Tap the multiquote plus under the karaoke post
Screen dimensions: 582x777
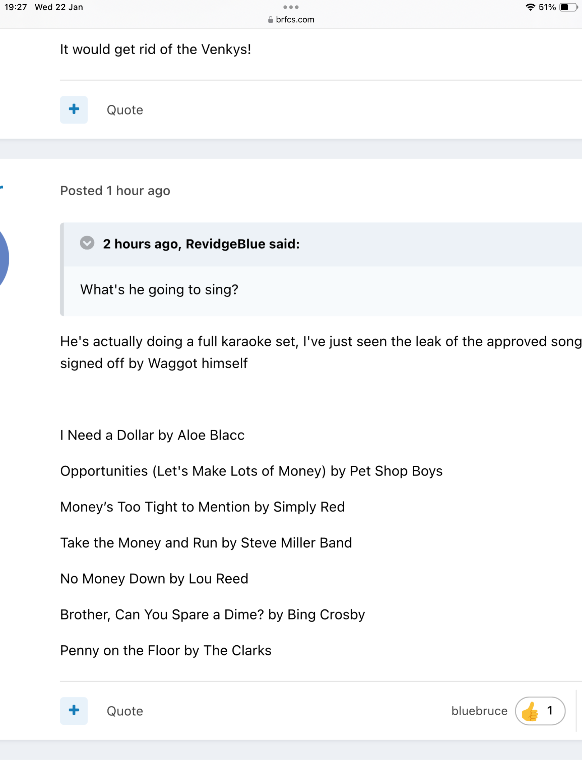(x=74, y=710)
